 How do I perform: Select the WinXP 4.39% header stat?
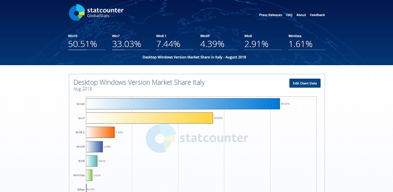tap(219, 42)
